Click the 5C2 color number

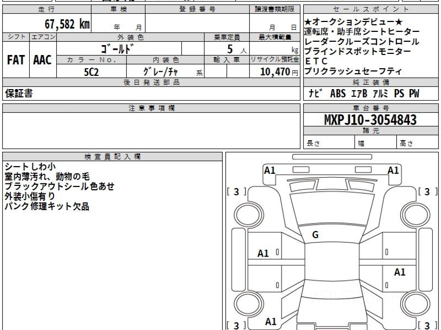pyautogui.click(x=91, y=72)
